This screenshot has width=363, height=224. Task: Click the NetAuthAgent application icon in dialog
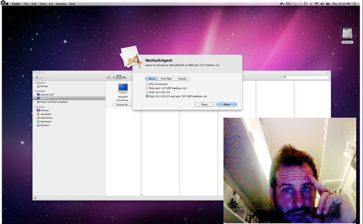[x=131, y=57]
